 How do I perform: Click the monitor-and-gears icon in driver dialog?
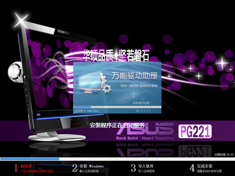point(95,82)
